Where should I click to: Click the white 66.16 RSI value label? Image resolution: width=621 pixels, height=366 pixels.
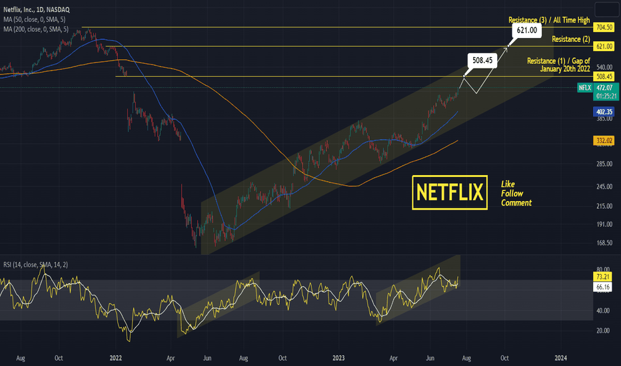[x=602, y=287]
